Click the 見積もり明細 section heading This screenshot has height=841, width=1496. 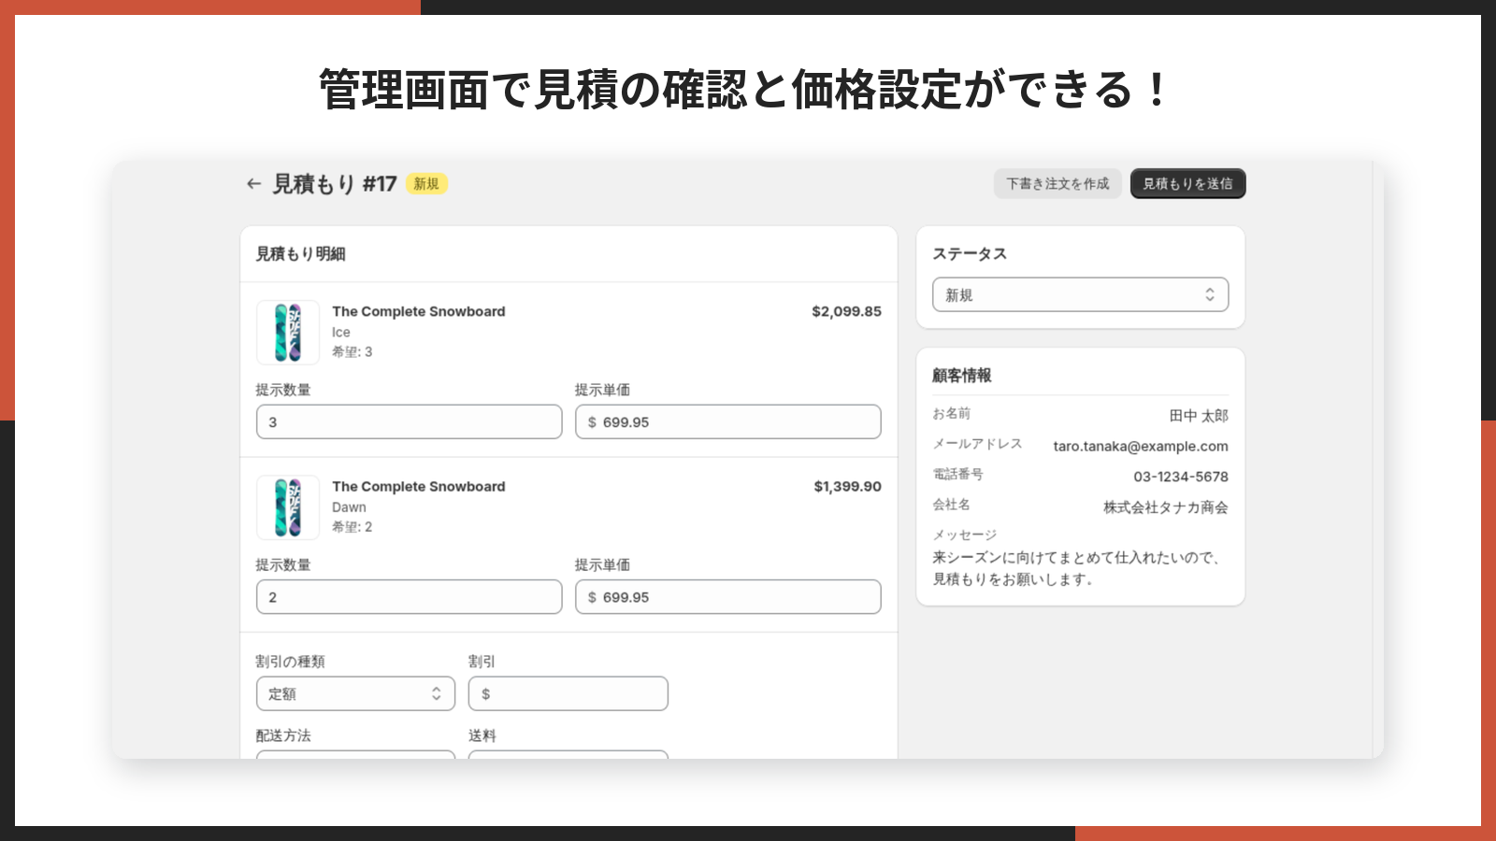click(300, 254)
